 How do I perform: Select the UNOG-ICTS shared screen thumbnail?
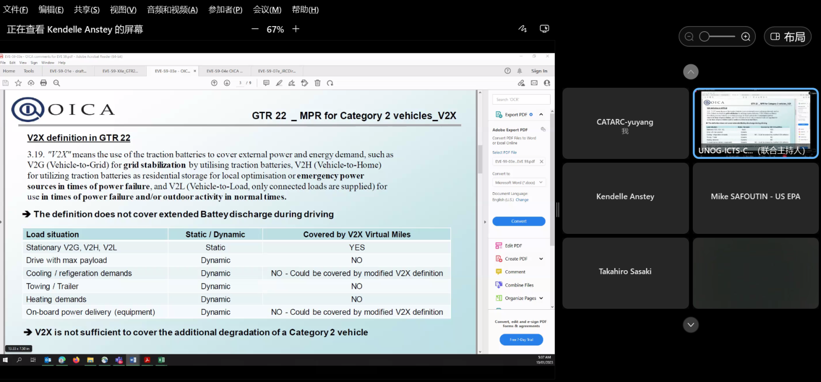tap(755, 123)
